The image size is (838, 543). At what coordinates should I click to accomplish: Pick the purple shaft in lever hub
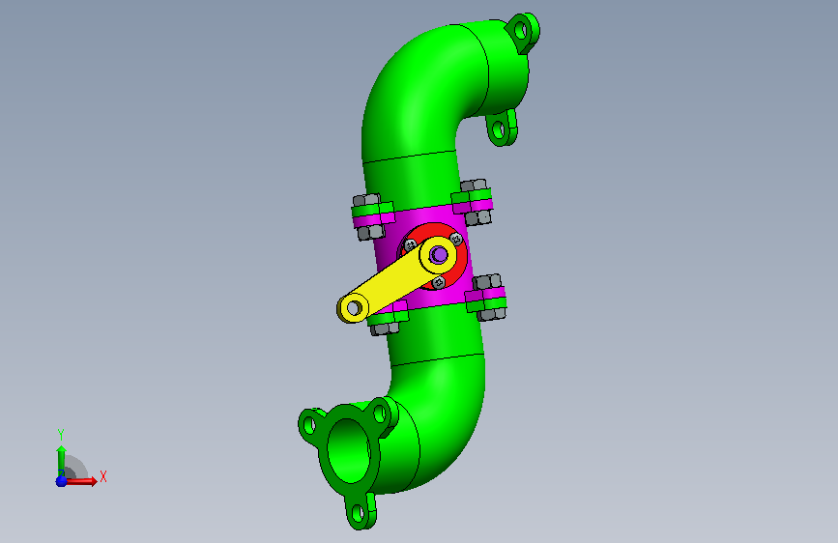440,254
